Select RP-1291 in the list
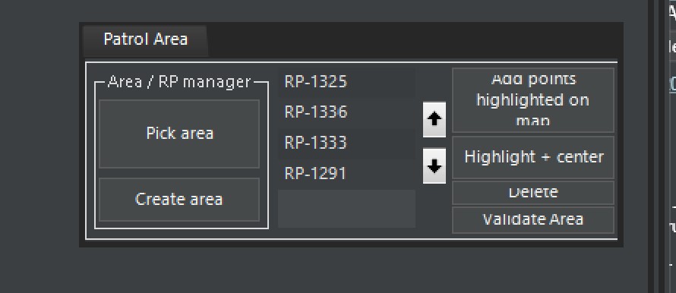This screenshot has height=293, width=676. pyautogui.click(x=346, y=174)
